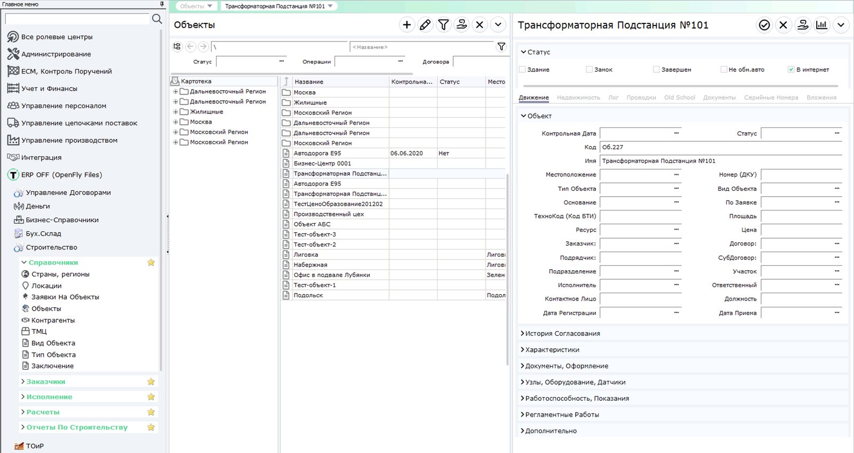Collapse the Справочники group in the sidebar
The width and height of the screenshot is (854, 453).
[x=23, y=262]
